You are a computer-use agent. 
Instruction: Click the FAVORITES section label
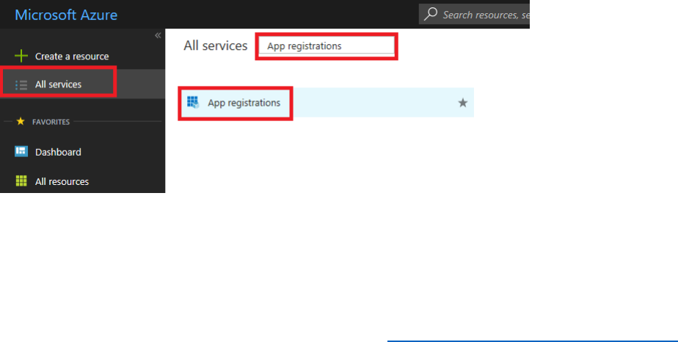click(51, 122)
